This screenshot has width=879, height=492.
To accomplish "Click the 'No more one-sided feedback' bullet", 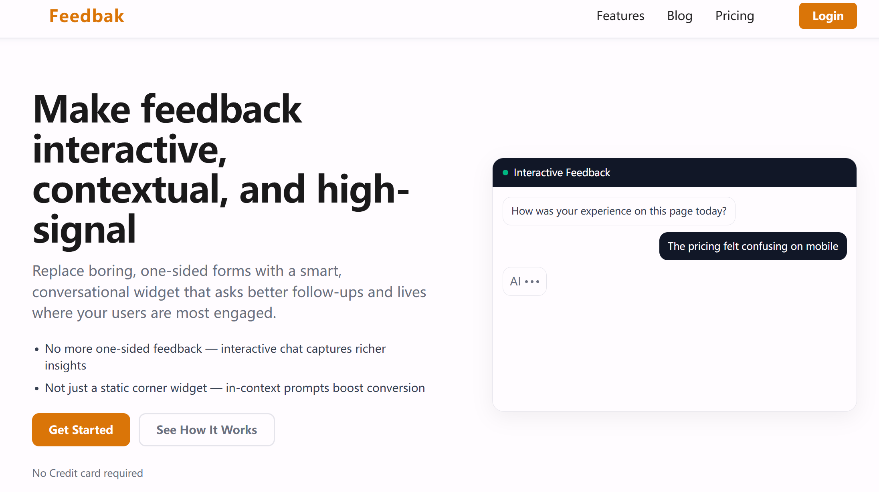I will tap(215, 357).
